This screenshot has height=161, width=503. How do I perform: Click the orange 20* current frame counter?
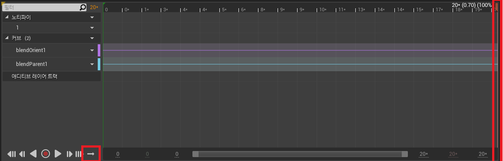click(x=94, y=7)
